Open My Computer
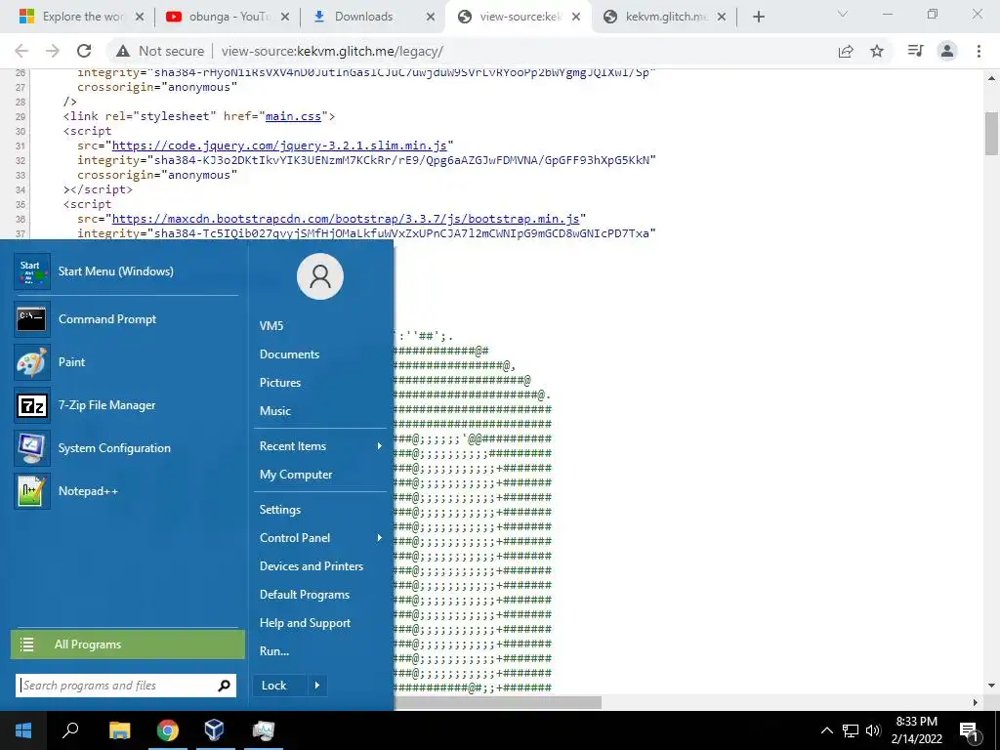The height and width of the screenshot is (750, 1000). [x=296, y=475]
